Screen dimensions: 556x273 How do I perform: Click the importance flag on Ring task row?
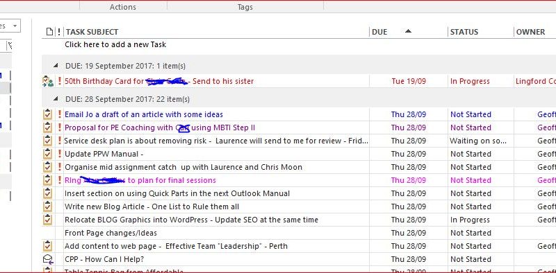tap(60, 180)
